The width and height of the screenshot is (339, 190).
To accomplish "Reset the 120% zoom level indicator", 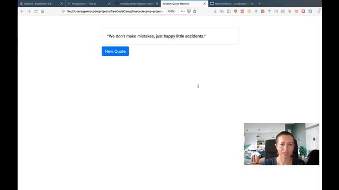I will point(171,11).
